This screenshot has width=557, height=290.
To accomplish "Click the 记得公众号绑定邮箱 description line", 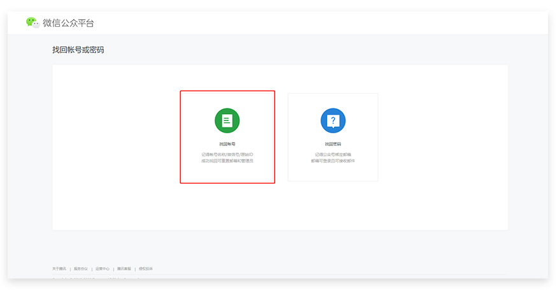I will coord(333,154).
